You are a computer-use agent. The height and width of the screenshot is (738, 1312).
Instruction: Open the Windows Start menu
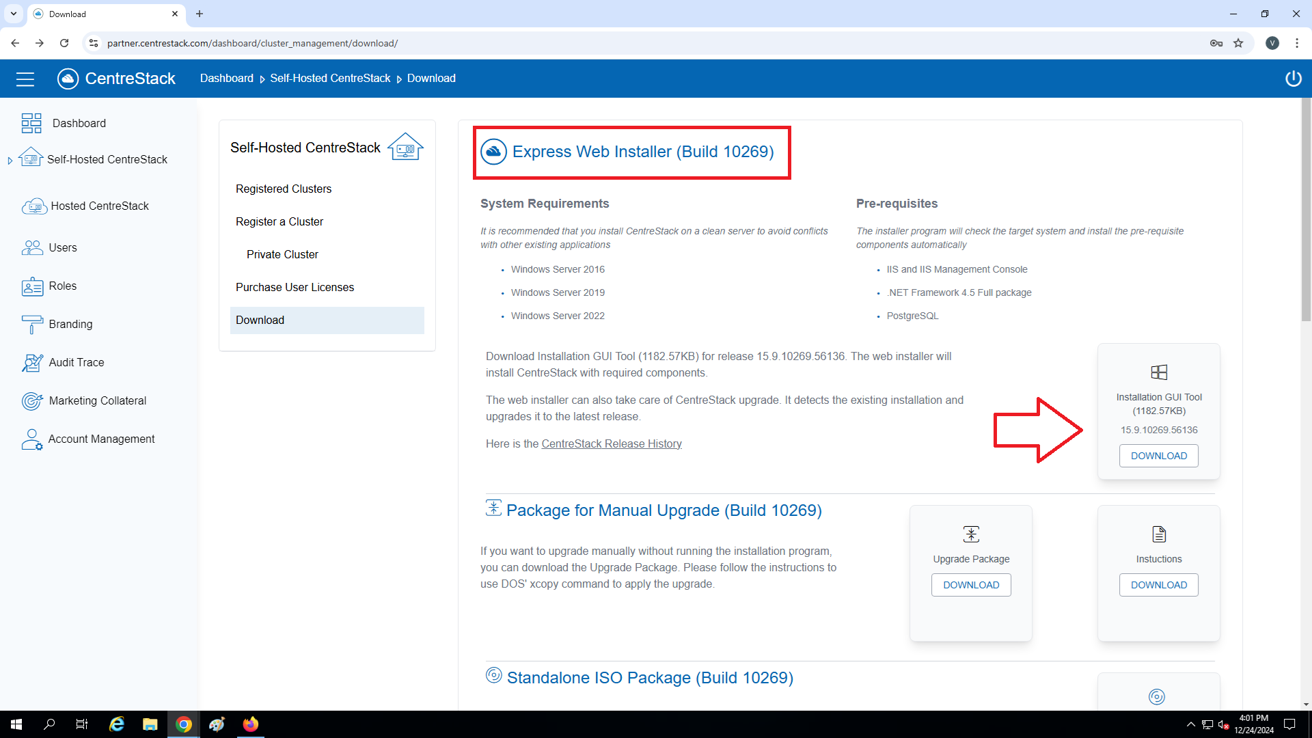[x=16, y=724]
